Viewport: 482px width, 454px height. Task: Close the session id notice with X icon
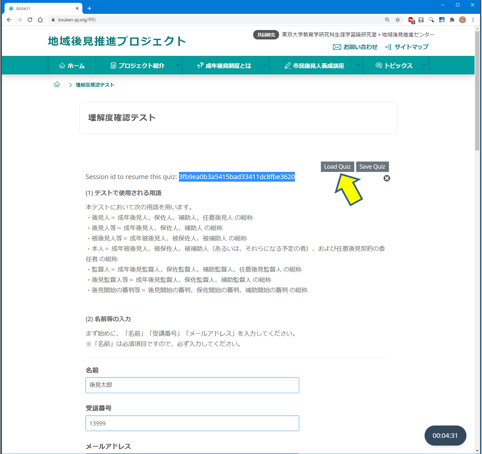point(387,178)
